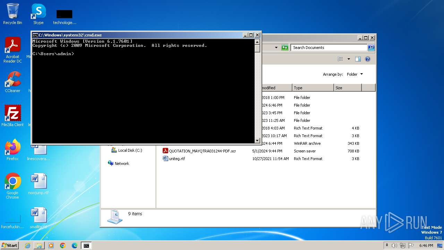Open the network tray icon

403,245
